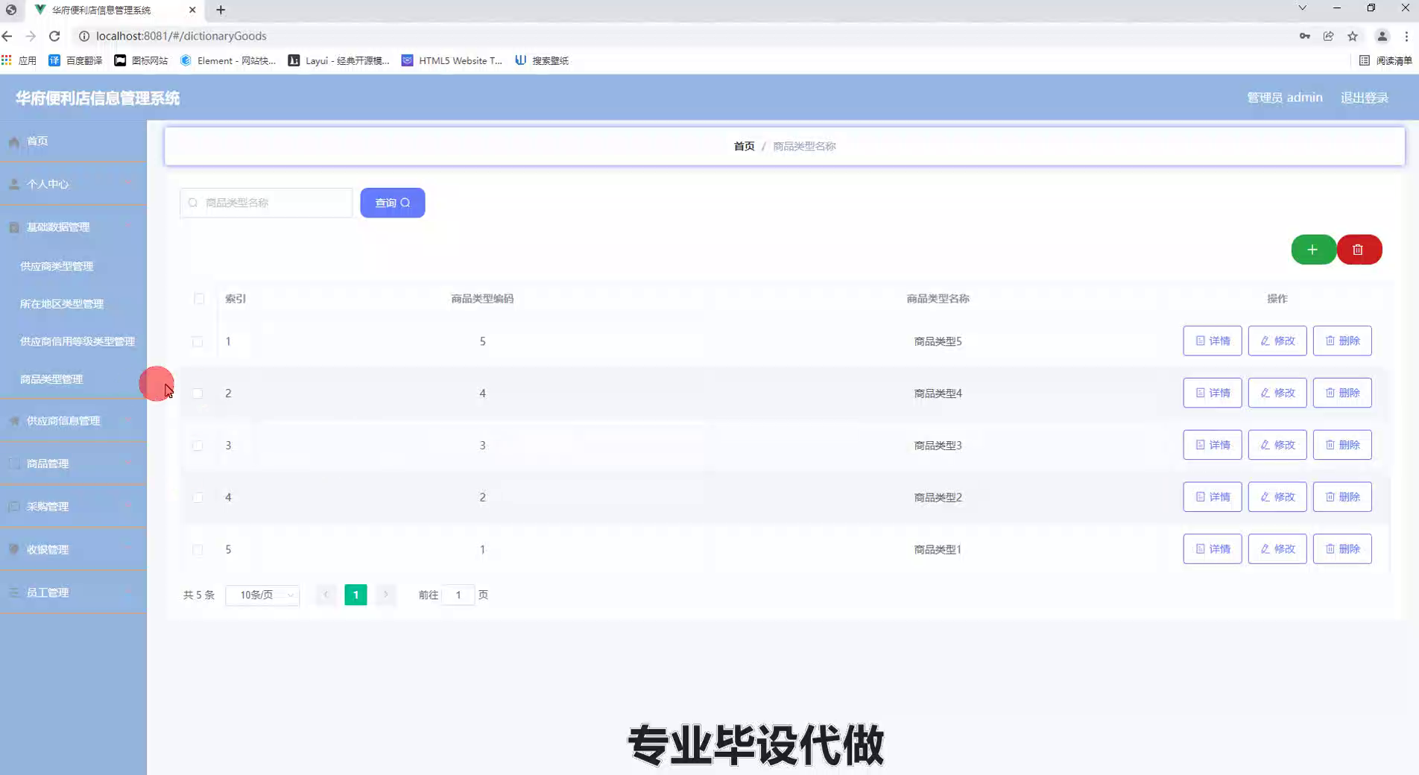Check the row checkbox for 商品类型3

pos(197,446)
